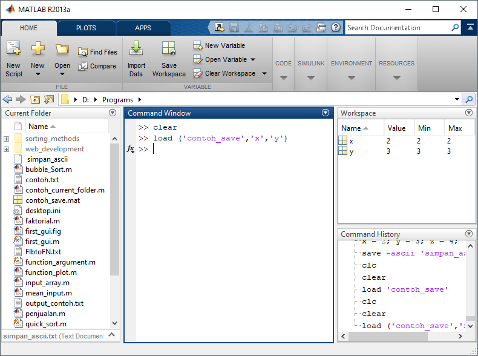The image size is (478, 356).
Task: Click the Workspace Value column header
Action: [396, 128]
